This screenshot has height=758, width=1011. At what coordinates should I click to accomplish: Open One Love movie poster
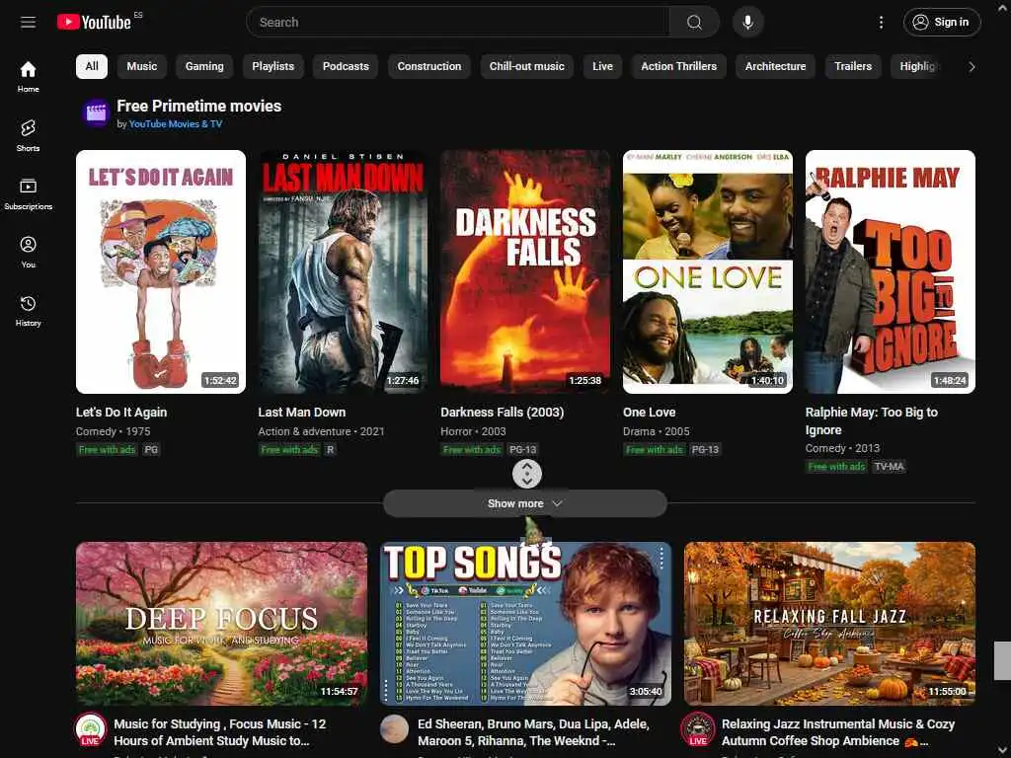707,271
